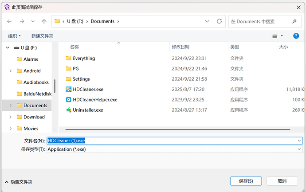Image resolution: width=306 pixels, height=192 pixels.
Task: Expand the Documents folder node
Action: tap(10, 106)
